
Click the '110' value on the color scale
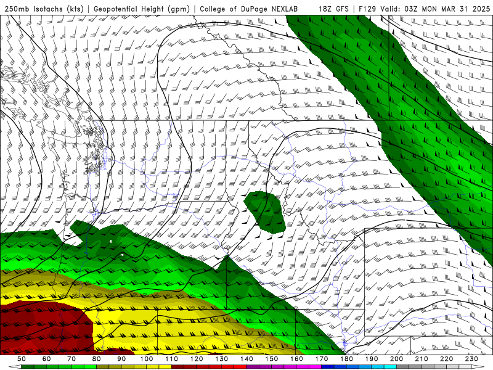tap(172, 359)
